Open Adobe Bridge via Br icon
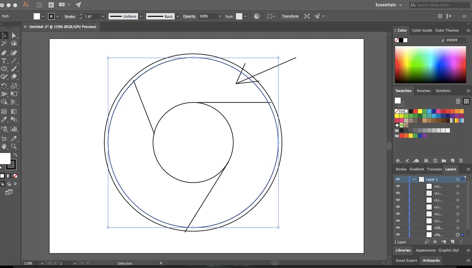Viewport: 472px width, 268px height. [x=39, y=5]
